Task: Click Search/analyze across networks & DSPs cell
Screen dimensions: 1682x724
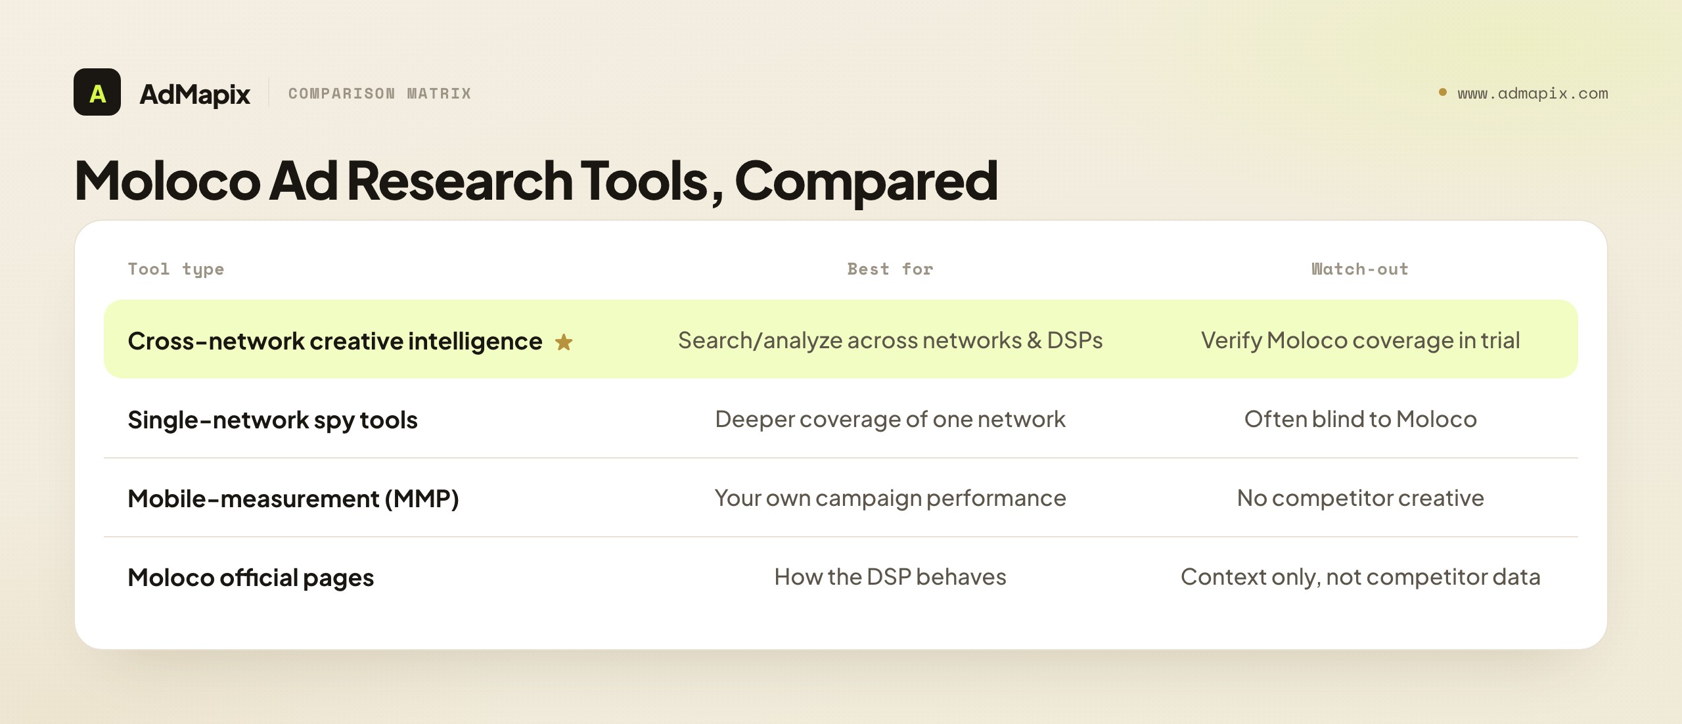Action: point(890,340)
